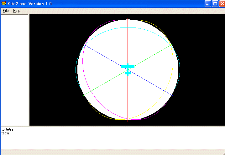
Task: Click the "to tetra" log line
Action: tap(8, 129)
